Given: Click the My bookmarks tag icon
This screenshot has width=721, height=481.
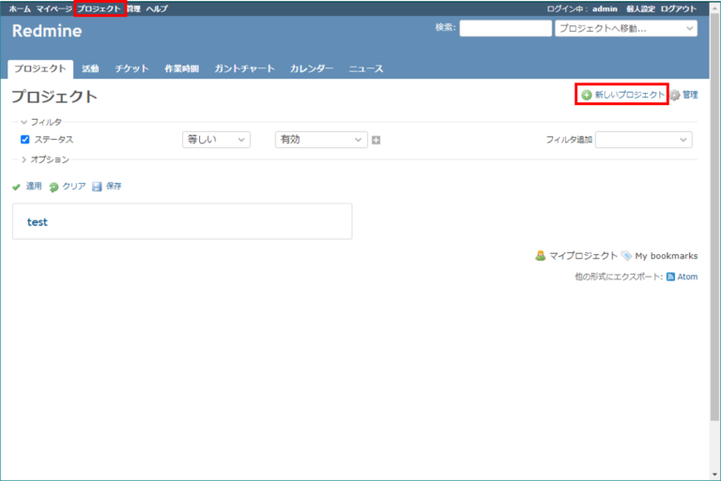Looking at the screenshot, I should pyautogui.click(x=626, y=255).
